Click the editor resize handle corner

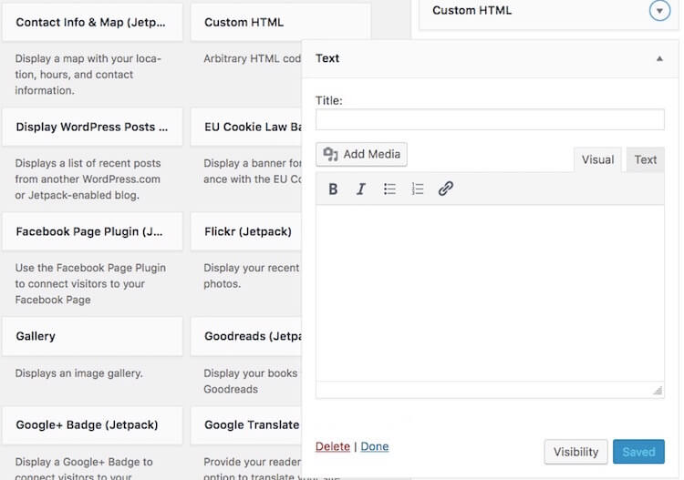click(x=658, y=390)
